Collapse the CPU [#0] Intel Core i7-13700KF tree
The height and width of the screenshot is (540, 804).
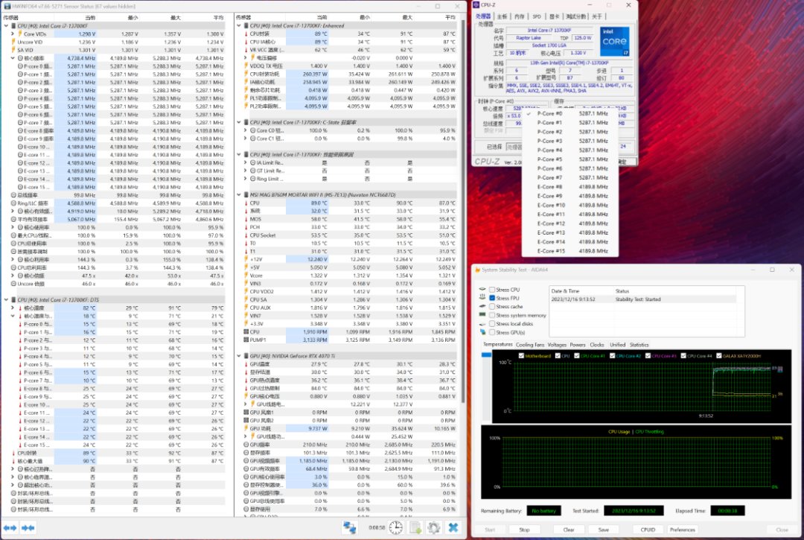click(7, 25)
